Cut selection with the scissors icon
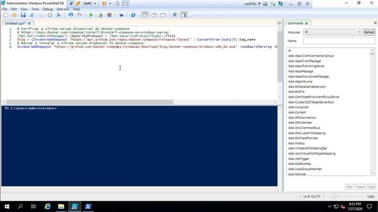 (32, 15)
